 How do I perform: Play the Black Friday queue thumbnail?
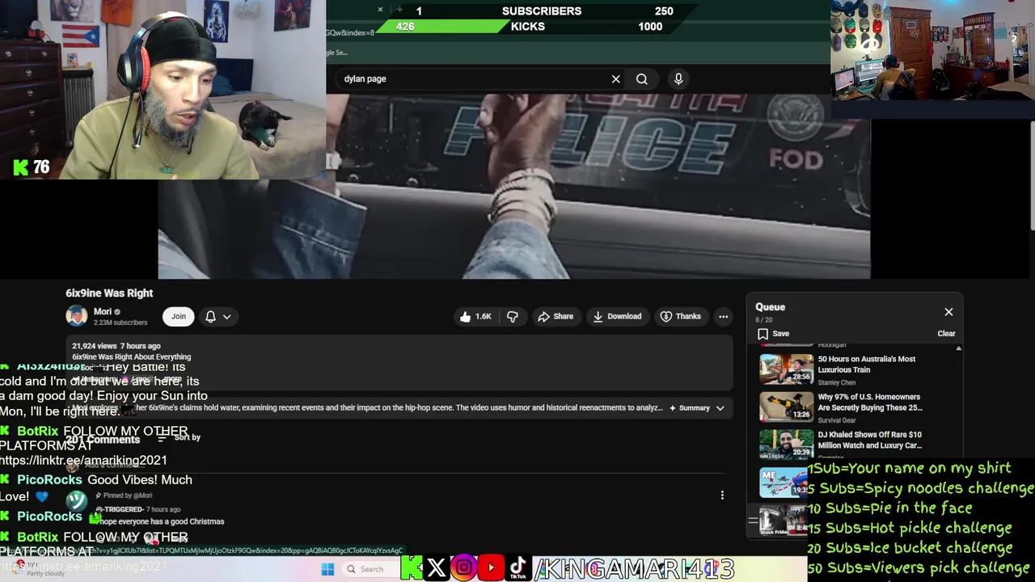point(784,520)
